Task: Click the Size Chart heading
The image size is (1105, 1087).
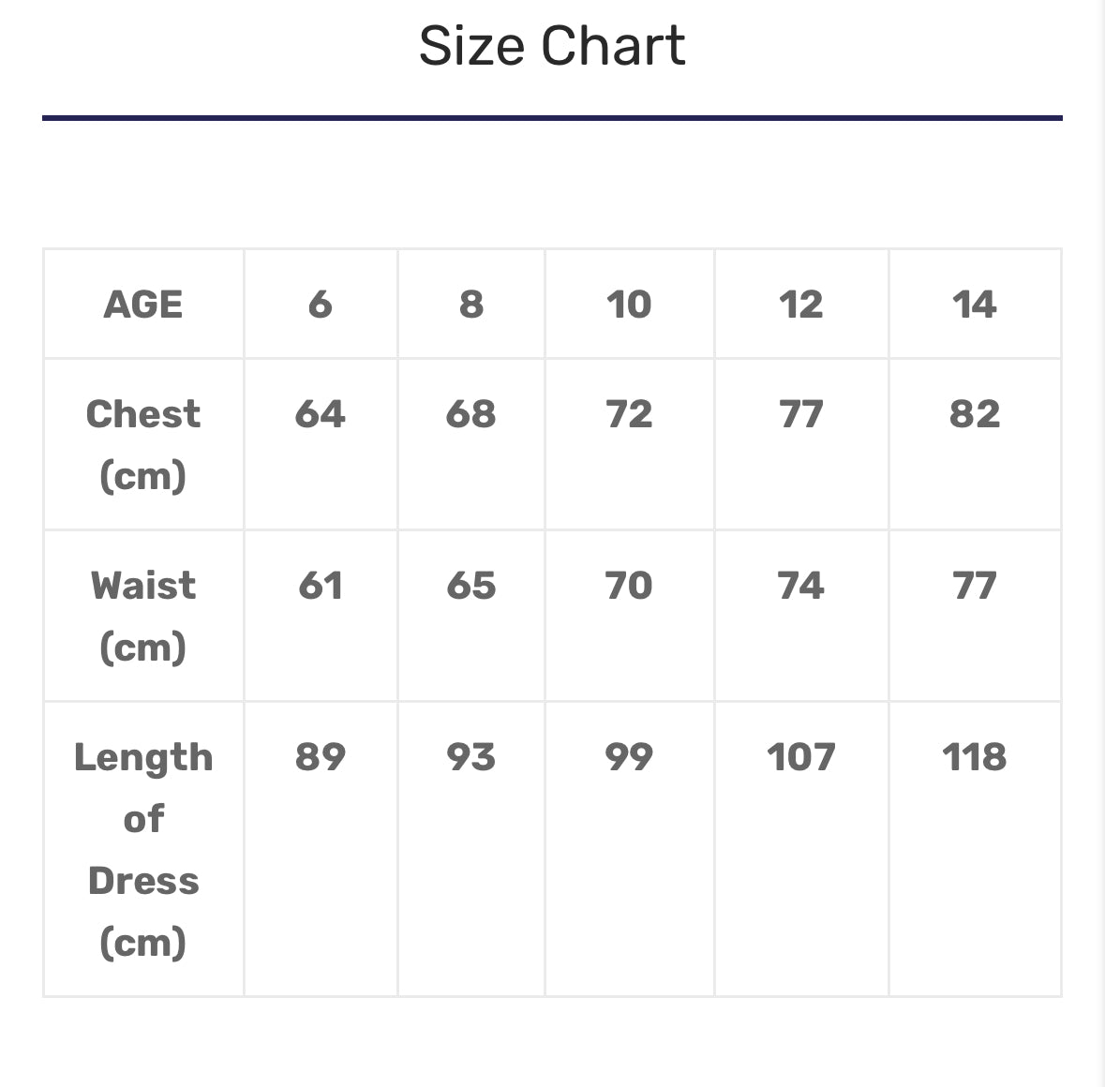Action: tap(552, 46)
